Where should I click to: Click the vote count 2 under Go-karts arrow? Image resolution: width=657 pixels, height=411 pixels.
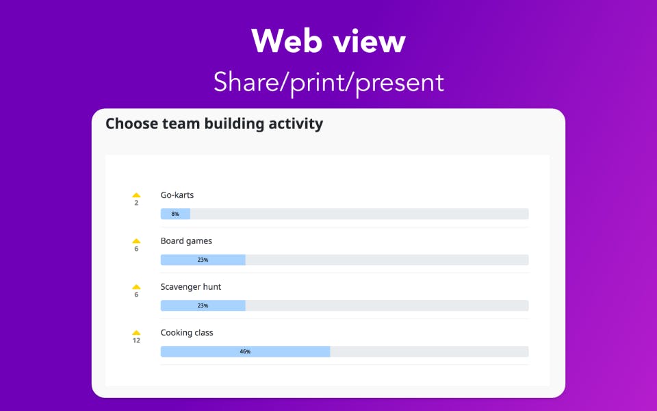click(136, 203)
